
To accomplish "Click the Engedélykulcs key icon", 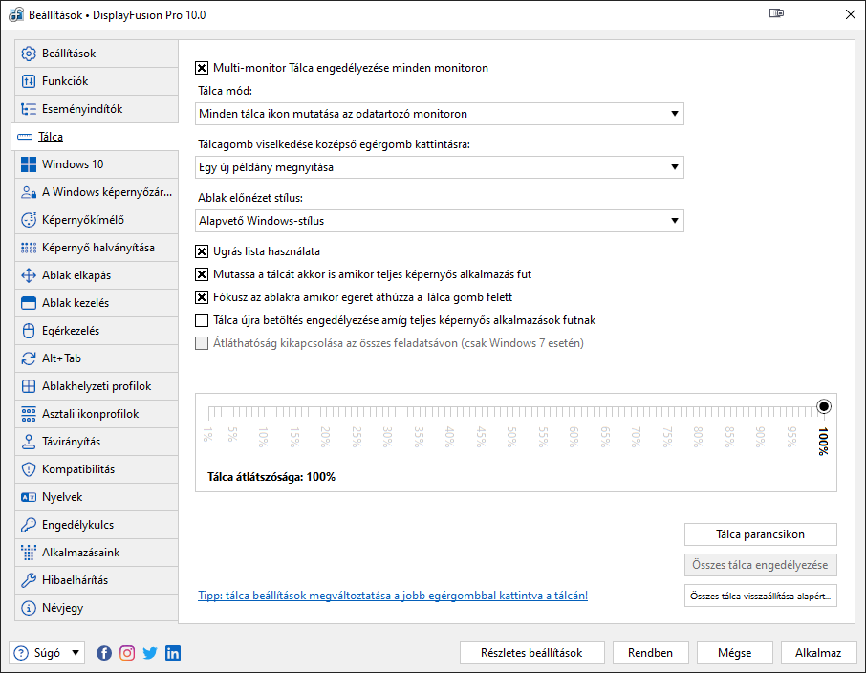I will (28, 525).
